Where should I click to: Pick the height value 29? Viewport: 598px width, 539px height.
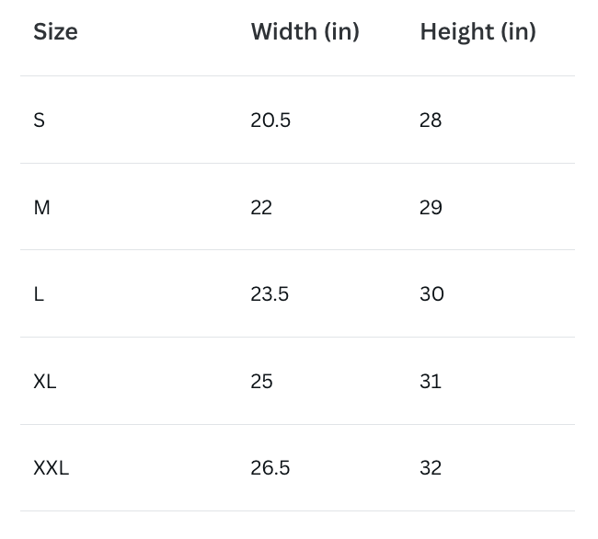pos(431,208)
